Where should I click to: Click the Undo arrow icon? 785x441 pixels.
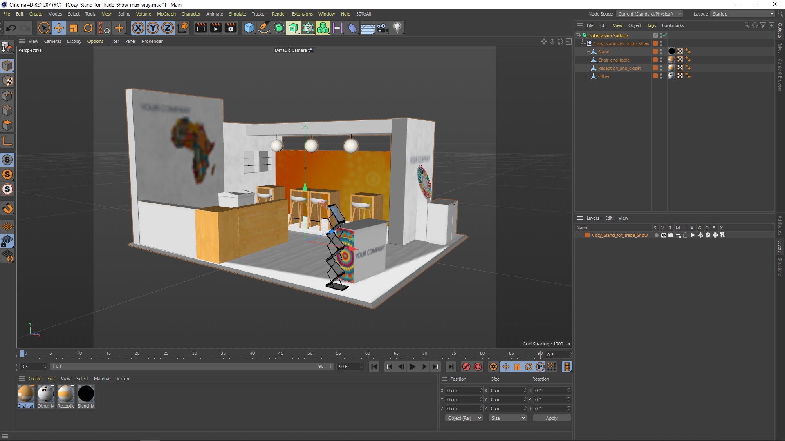(x=11, y=28)
